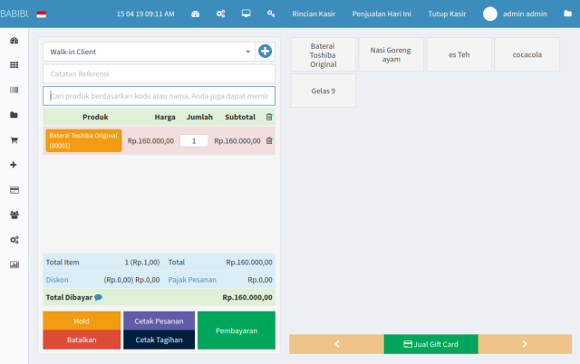Image resolution: width=580 pixels, height=364 pixels.
Task: Open the Rincian Kasir menu item
Action: pyautogui.click(x=314, y=14)
